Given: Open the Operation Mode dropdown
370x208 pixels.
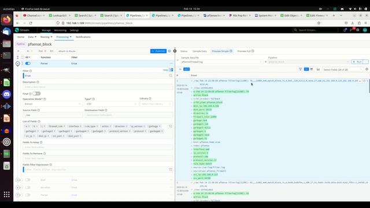Looking at the screenshot, I should (x=53, y=104).
